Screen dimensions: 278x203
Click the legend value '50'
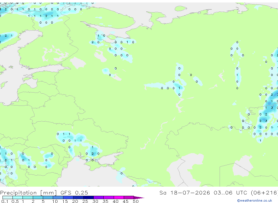pyautogui.click(x=136, y=201)
